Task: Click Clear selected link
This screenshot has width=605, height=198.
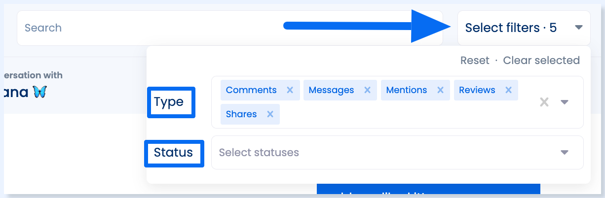Action: click(x=541, y=61)
